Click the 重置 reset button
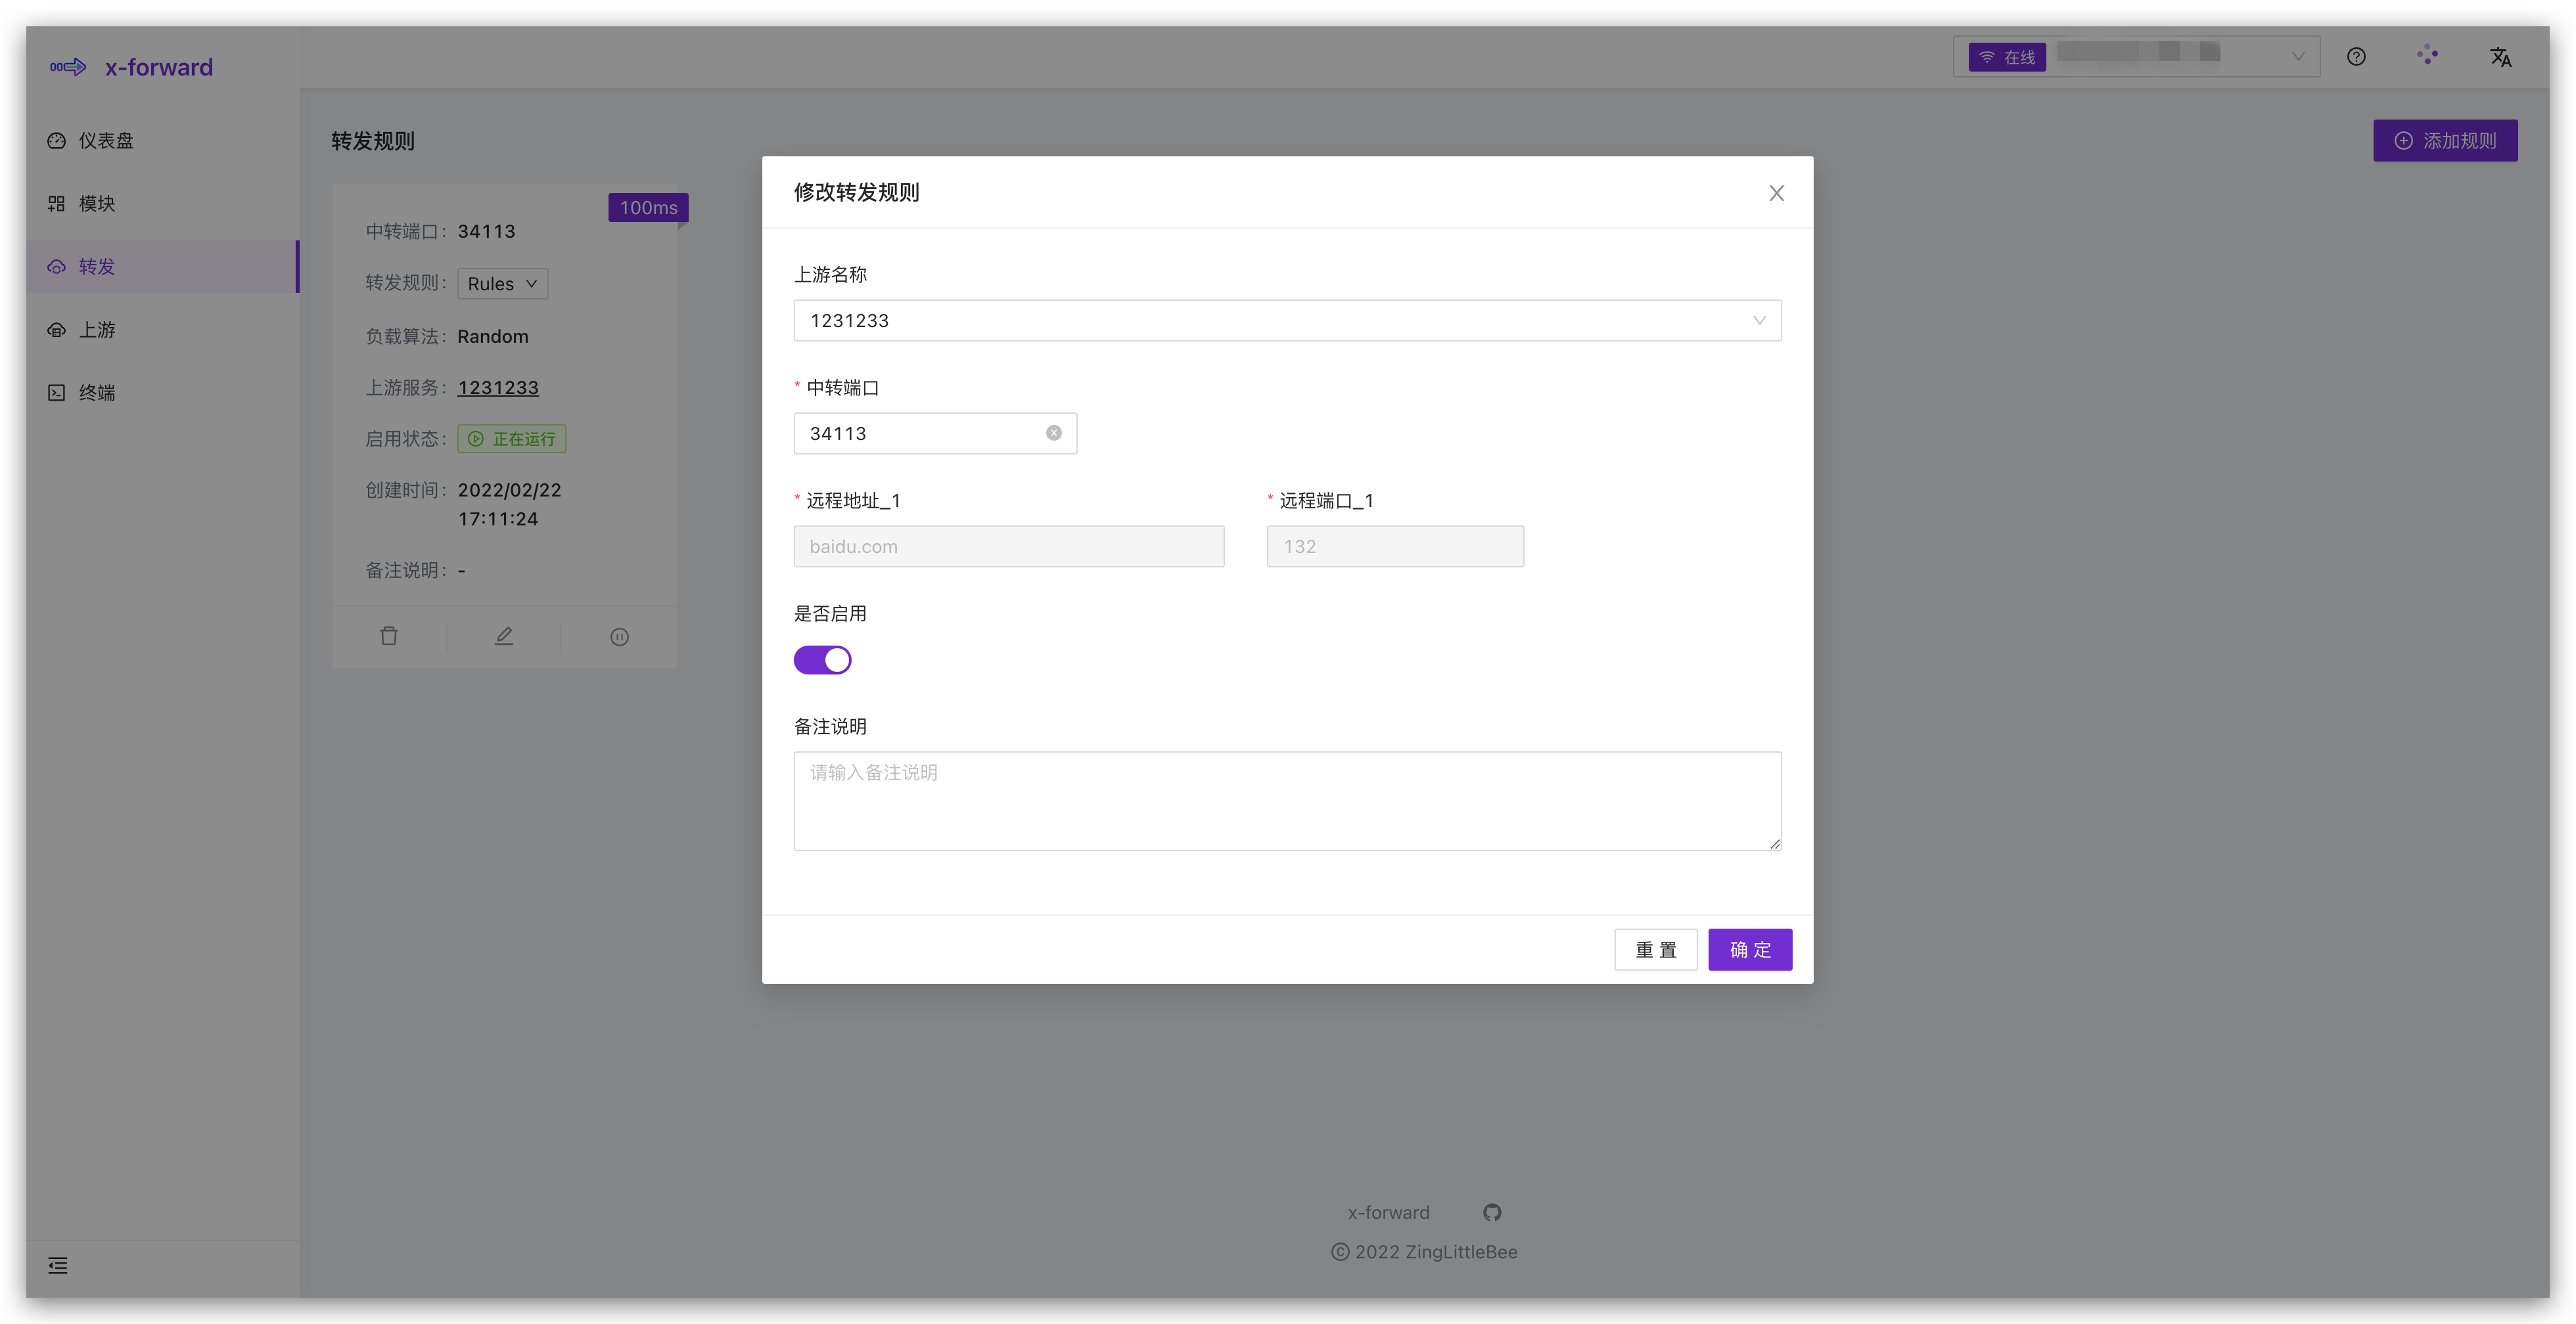 1655,949
